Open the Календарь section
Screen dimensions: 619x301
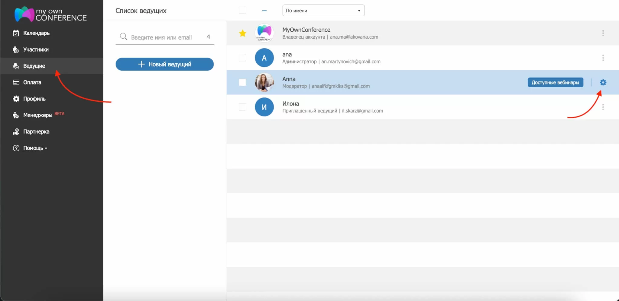[x=36, y=33]
